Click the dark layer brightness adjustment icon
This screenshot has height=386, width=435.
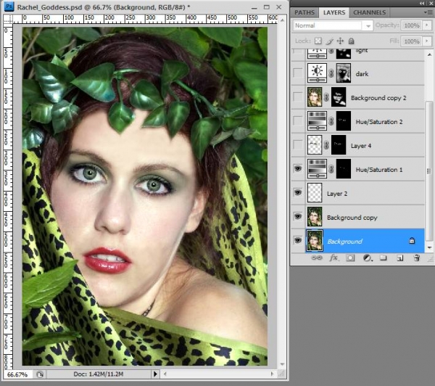click(317, 73)
